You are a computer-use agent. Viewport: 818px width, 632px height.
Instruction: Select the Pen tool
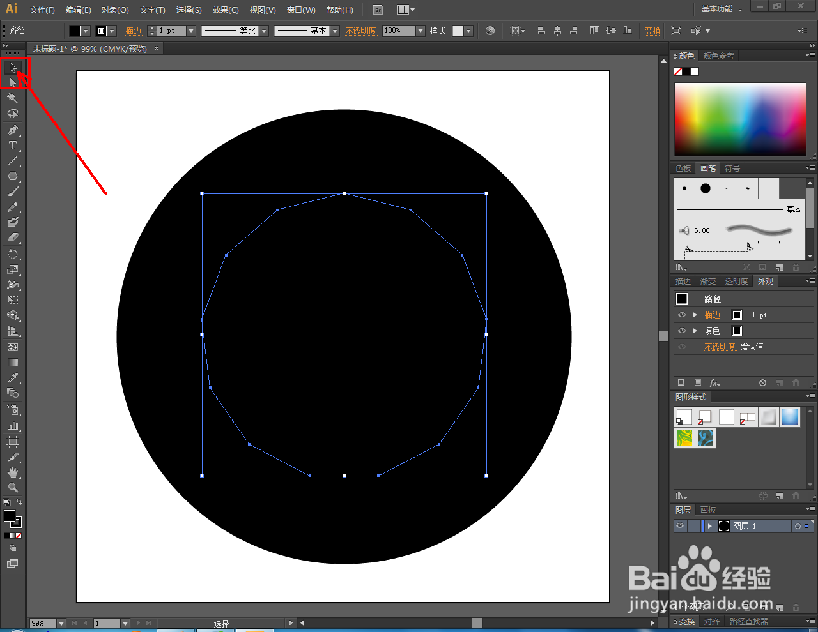[x=13, y=130]
